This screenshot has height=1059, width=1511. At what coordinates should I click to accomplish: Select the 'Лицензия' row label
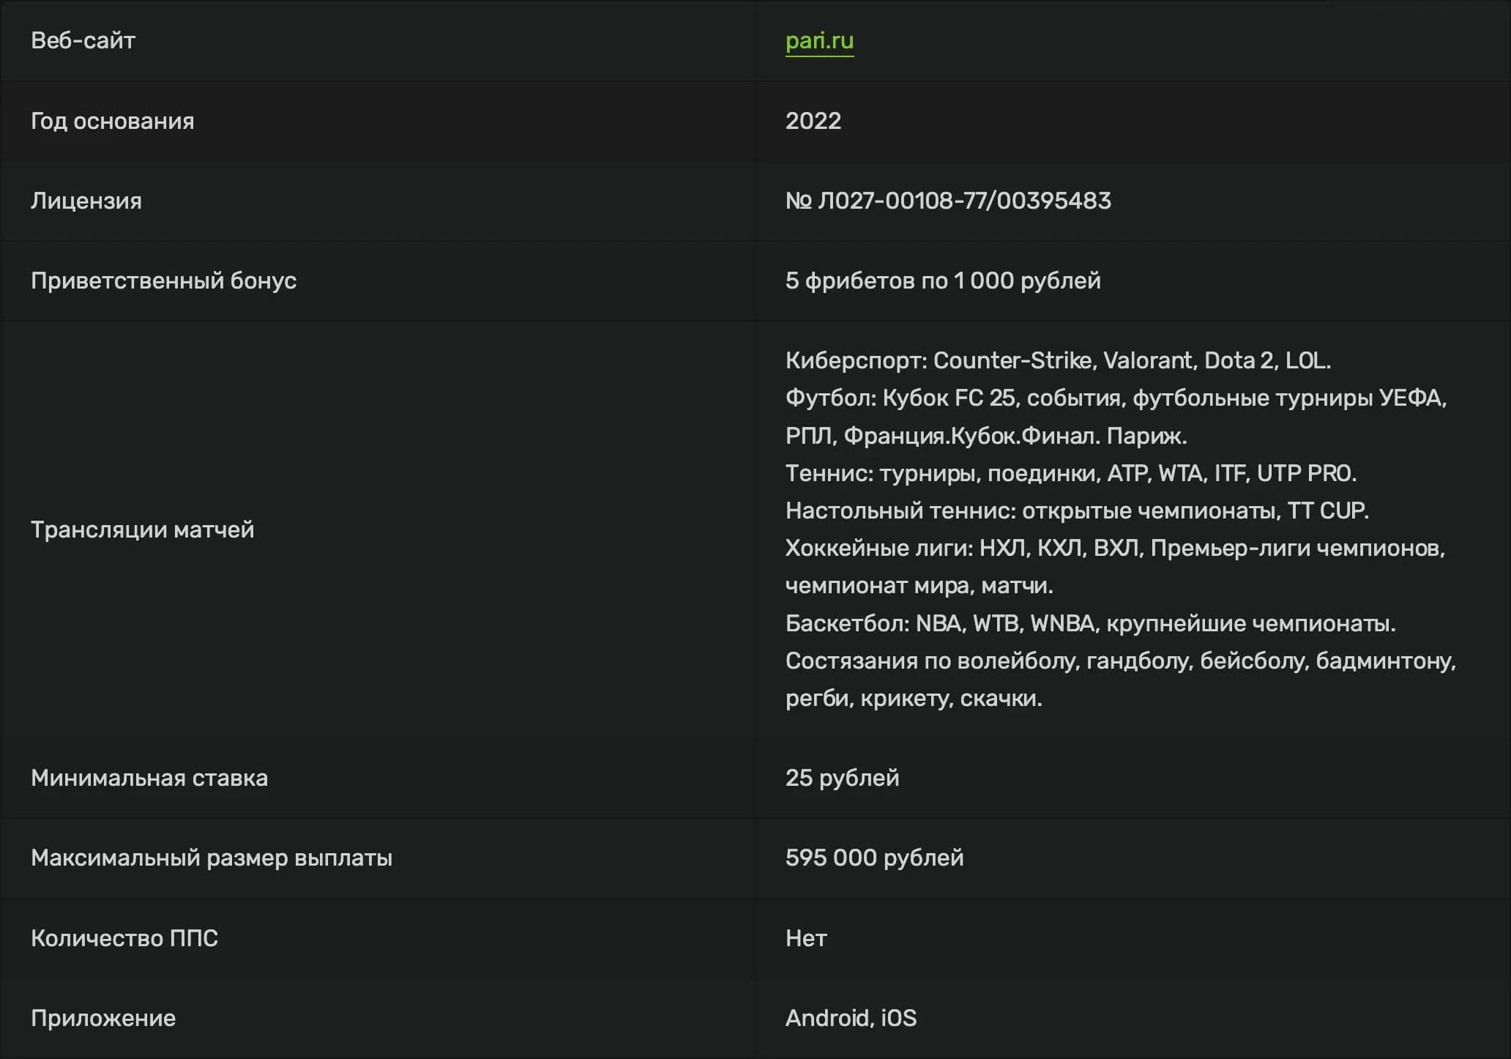click(x=86, y=201)
